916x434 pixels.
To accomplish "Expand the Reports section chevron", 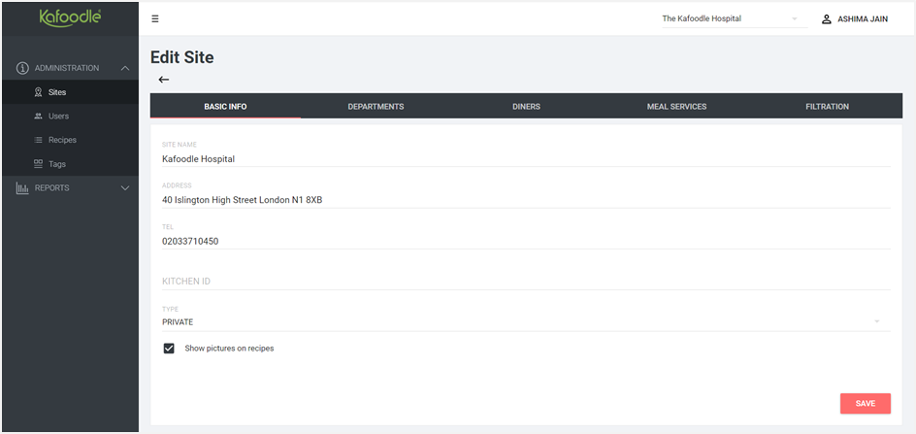I will click(125, 188).
